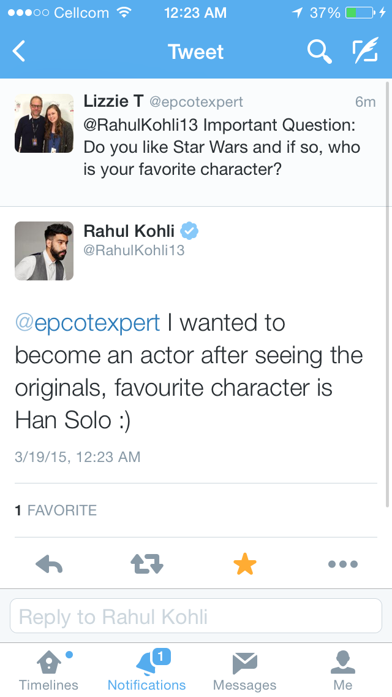Viewport: 392px width, 697px height.
Task: Open the more options dots
Action: point(342,564)
